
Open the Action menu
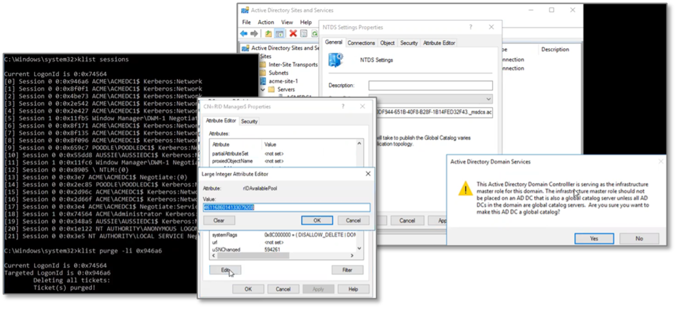265,22
